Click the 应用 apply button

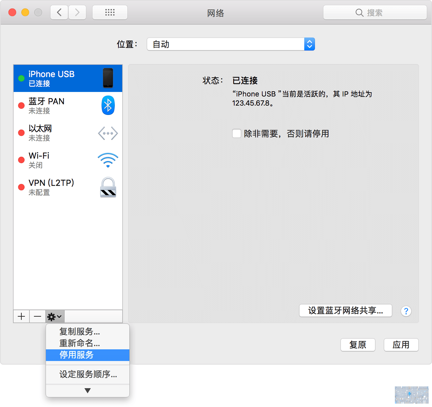(x=401, y=345)
